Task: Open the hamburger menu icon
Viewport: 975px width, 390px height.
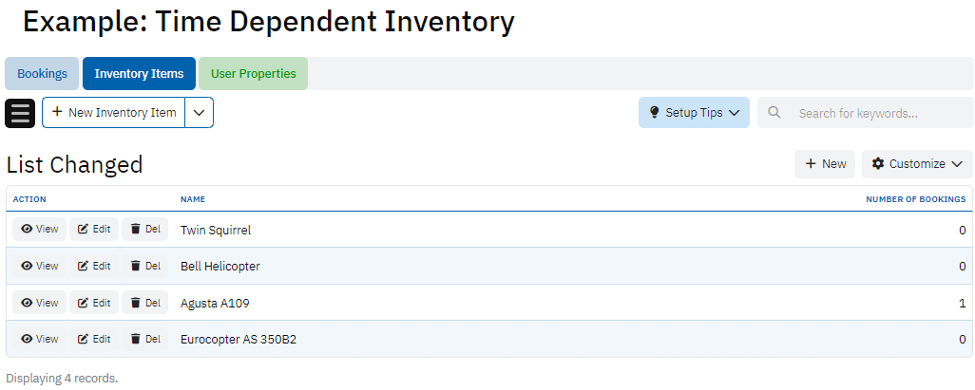Action: point(20,113)
